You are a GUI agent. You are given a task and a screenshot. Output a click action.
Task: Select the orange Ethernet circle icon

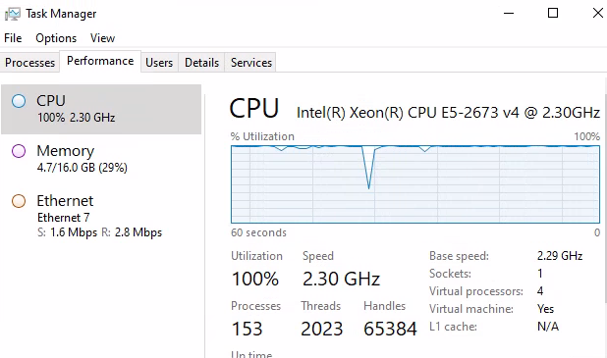(x=19, y=201)
